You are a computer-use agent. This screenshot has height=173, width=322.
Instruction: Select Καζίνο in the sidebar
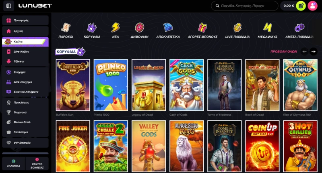25,42
